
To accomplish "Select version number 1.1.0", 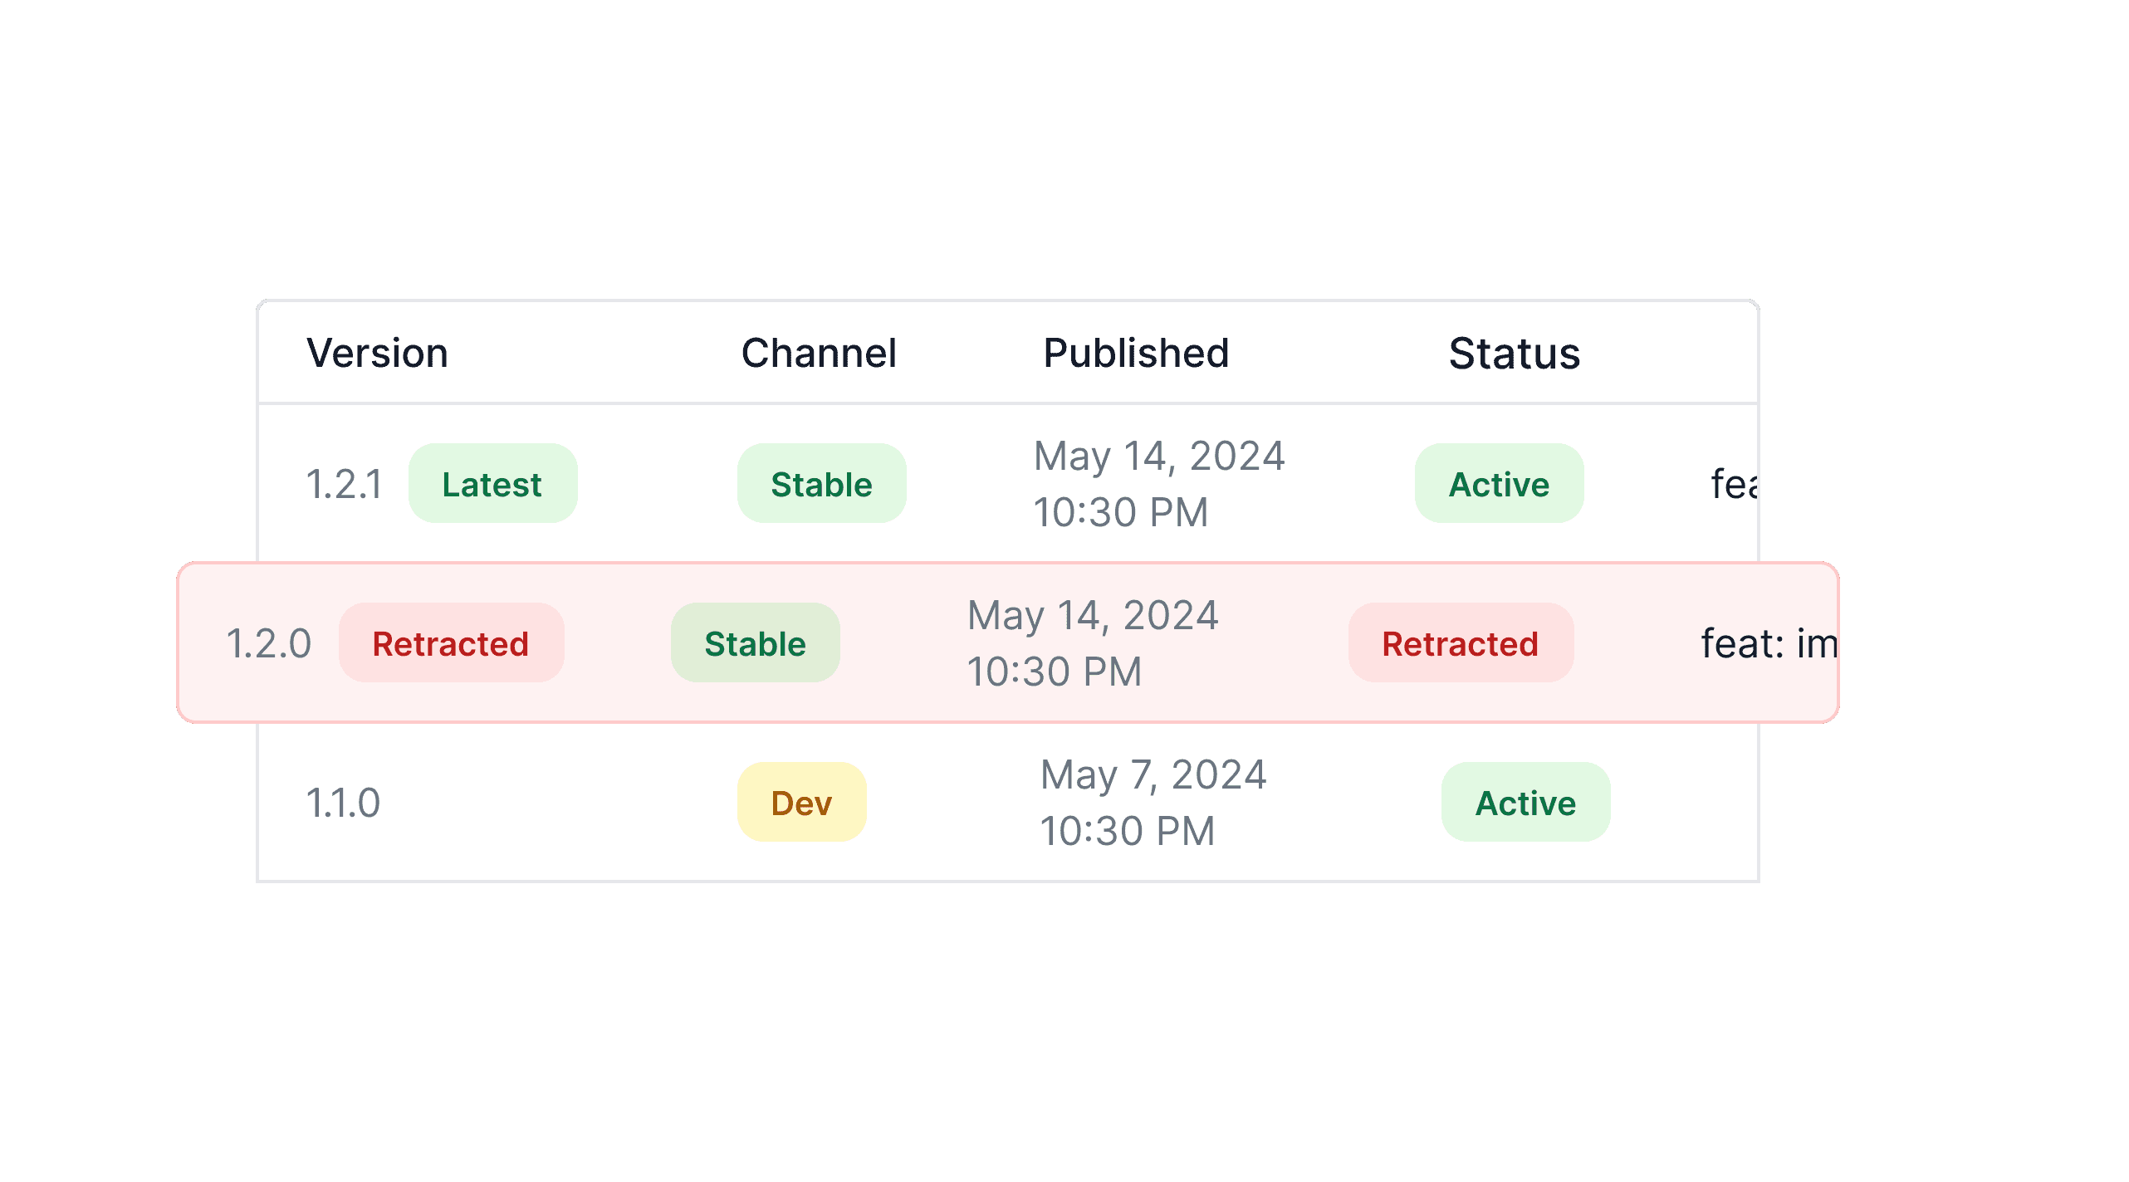I will (x=343, y=803).
